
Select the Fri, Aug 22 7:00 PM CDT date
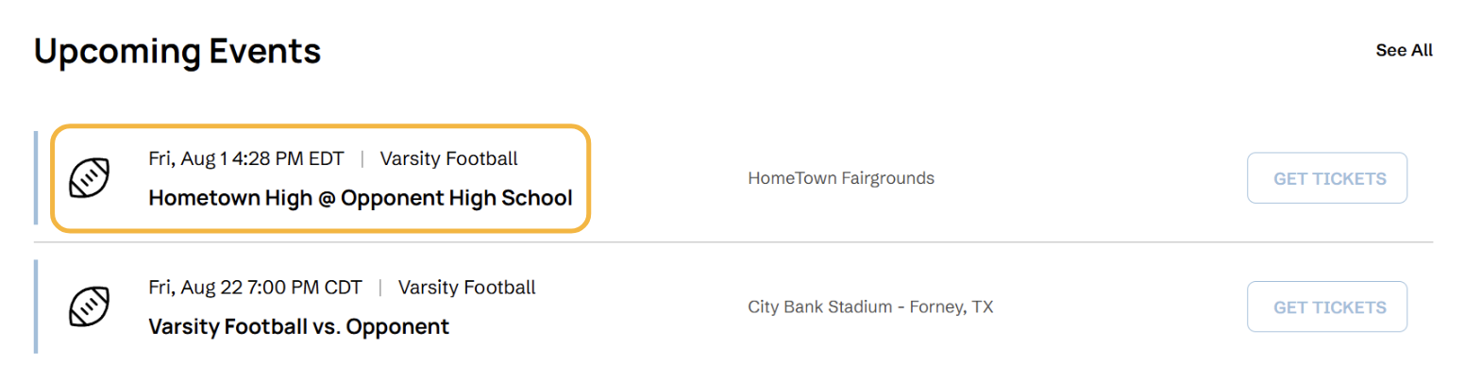tap(255, 287)
